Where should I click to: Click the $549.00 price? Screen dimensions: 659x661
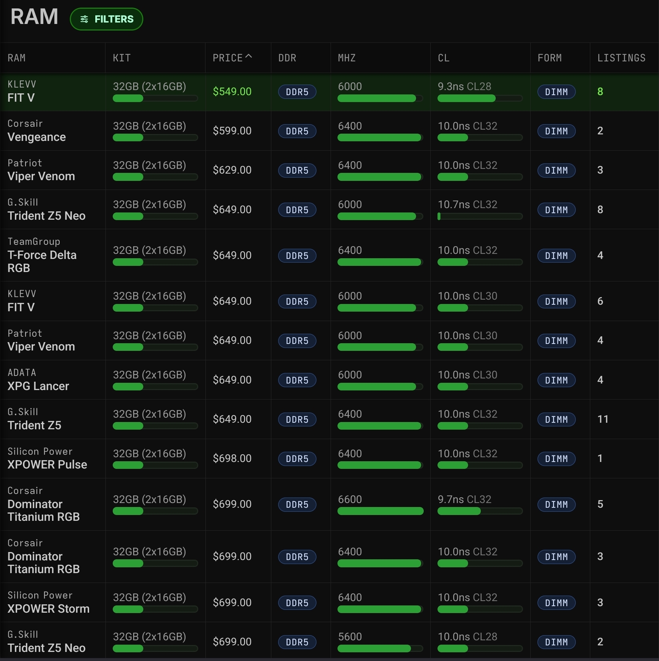(232, 92)
